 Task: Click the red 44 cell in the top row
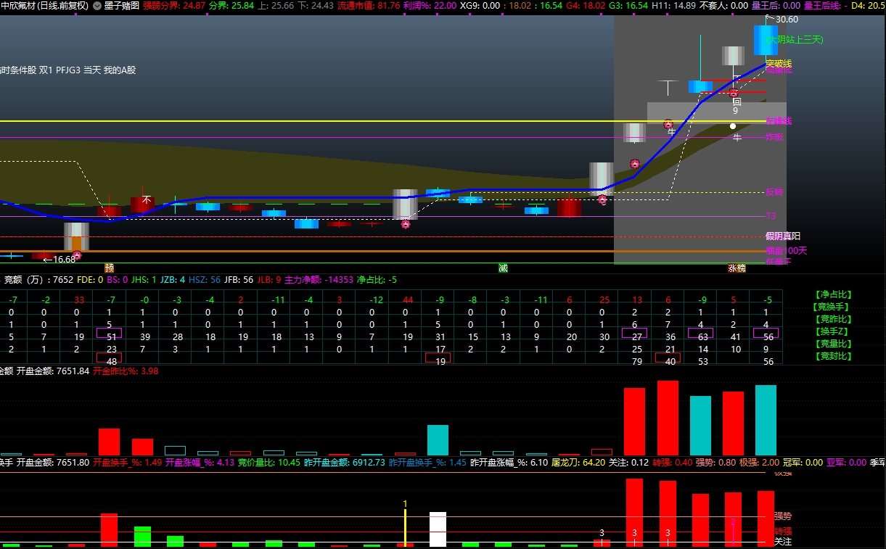(408, 300)
